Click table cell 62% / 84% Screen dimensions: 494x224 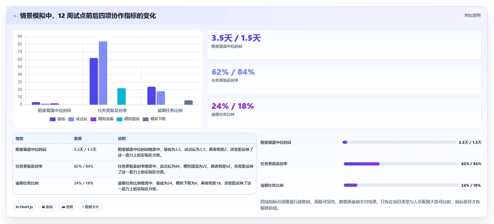[x=84, y=166]
